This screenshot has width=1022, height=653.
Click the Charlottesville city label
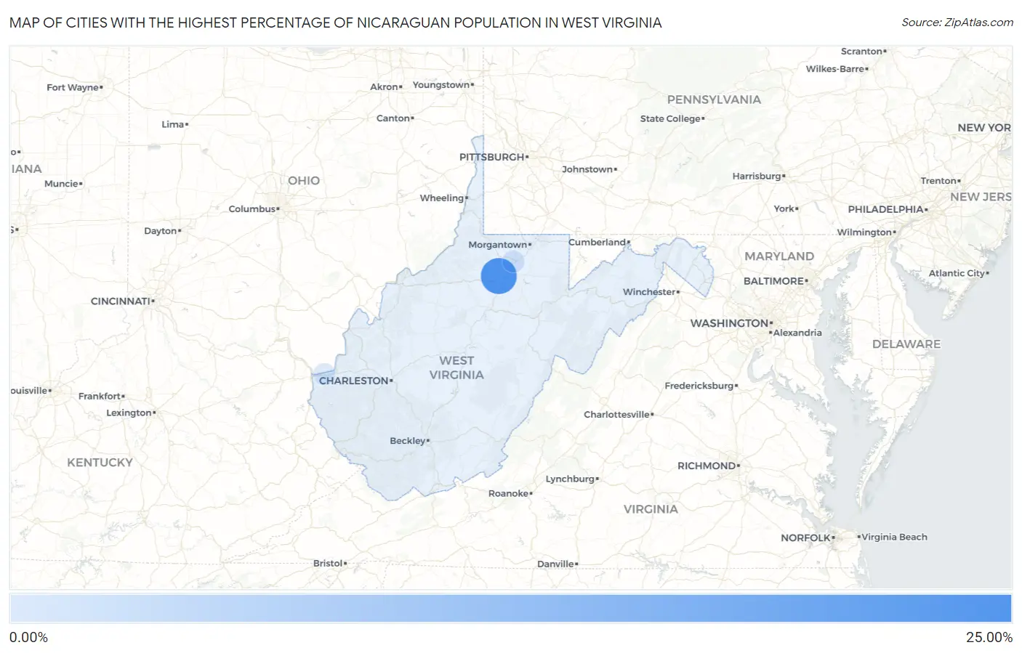617,415
